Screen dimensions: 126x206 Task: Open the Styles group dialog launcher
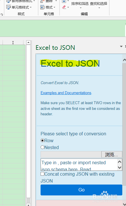(x=2, y=15)
